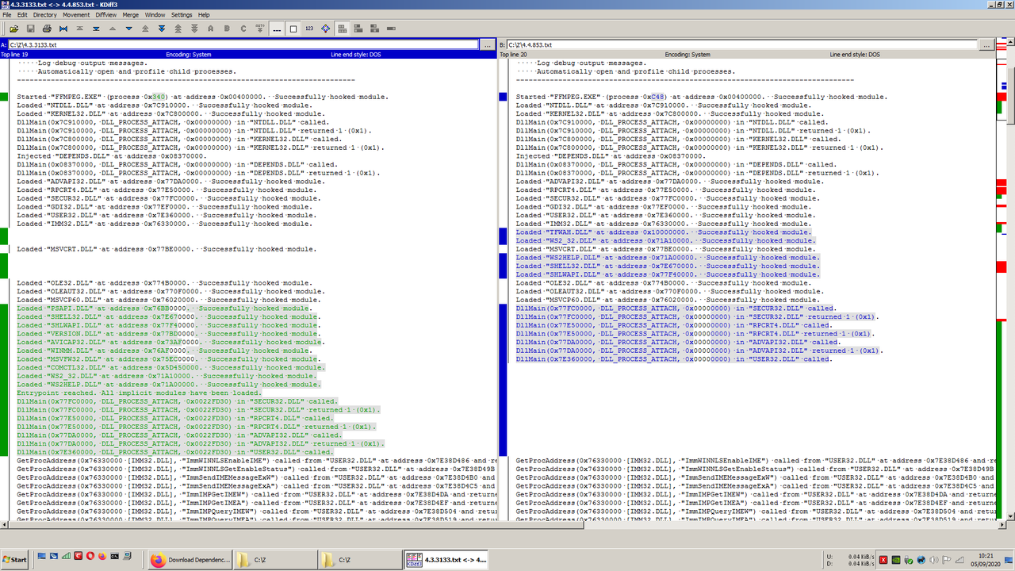Open the Directory menu
The height and width of the screenshot is (571, 1015).
coord(45,14)
